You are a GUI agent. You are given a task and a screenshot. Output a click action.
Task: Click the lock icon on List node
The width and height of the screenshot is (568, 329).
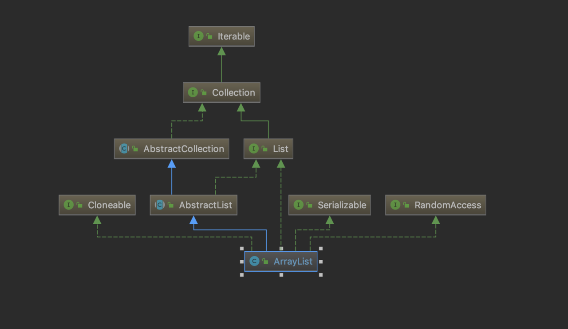point(264,149)
